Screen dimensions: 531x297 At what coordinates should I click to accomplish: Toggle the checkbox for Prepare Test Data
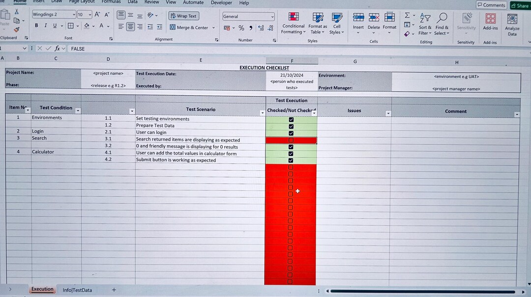(x=291, y=125)
